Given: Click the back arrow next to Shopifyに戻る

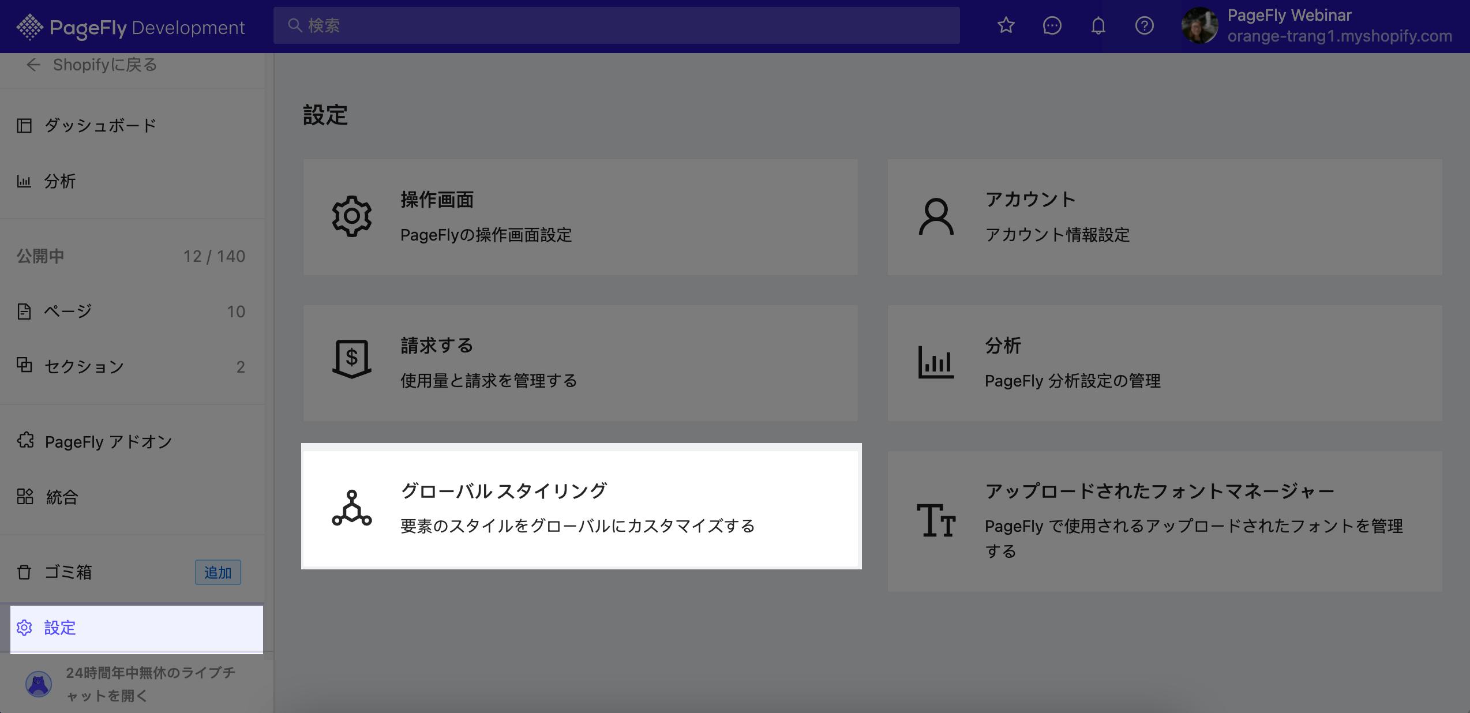Looking at the screenshot, I should tap(33, 65).
